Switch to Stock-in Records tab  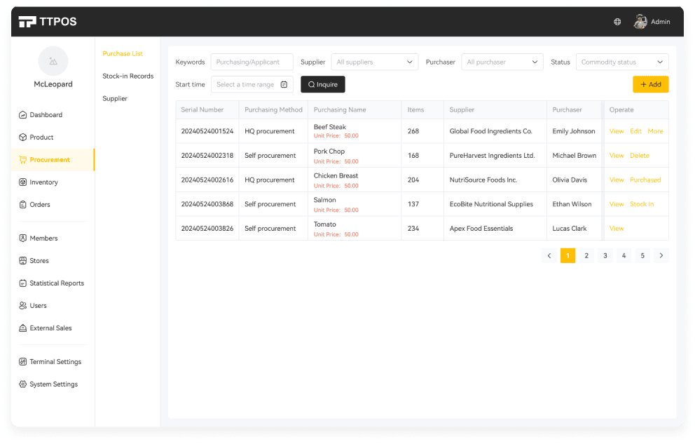(x=128, y=76)
